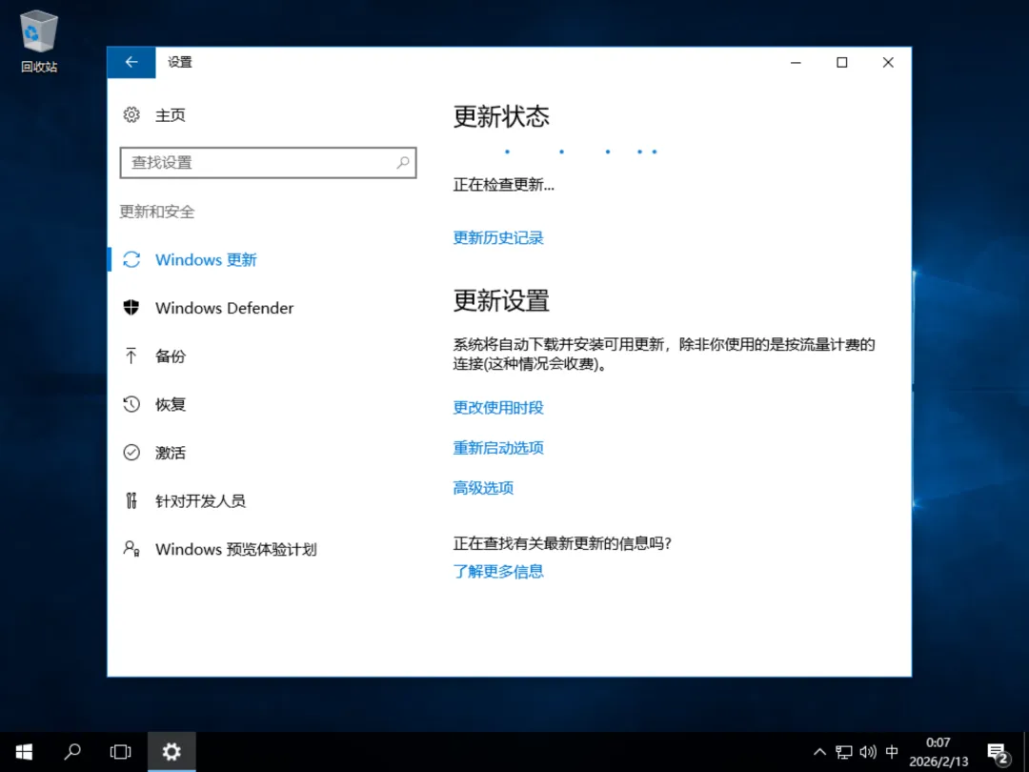Open 重新启动选项 link

[498, 448]
